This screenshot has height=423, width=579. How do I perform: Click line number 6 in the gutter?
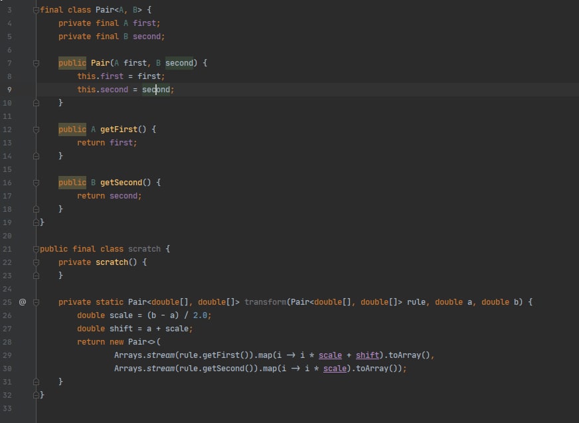(9, 50)
